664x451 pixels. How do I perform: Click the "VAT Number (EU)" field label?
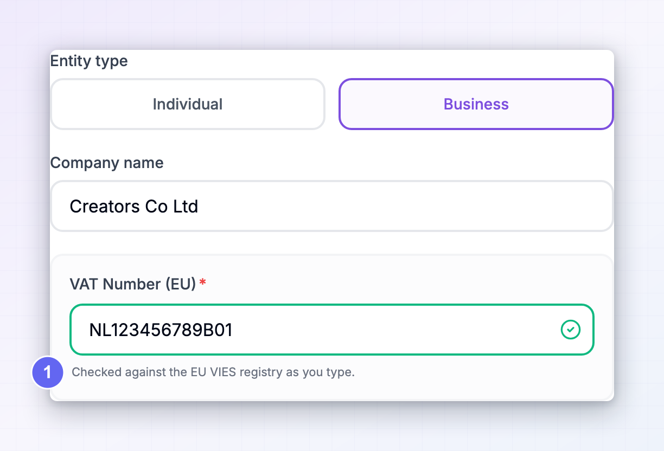click(133, 284)
